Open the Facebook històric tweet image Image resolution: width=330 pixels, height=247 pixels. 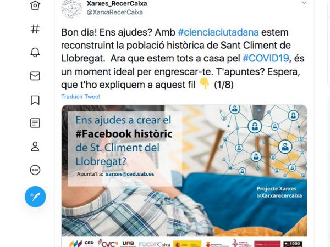(x=184, y=170)
